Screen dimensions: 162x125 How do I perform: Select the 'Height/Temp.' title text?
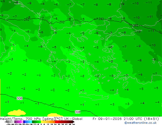pos(11,119)
